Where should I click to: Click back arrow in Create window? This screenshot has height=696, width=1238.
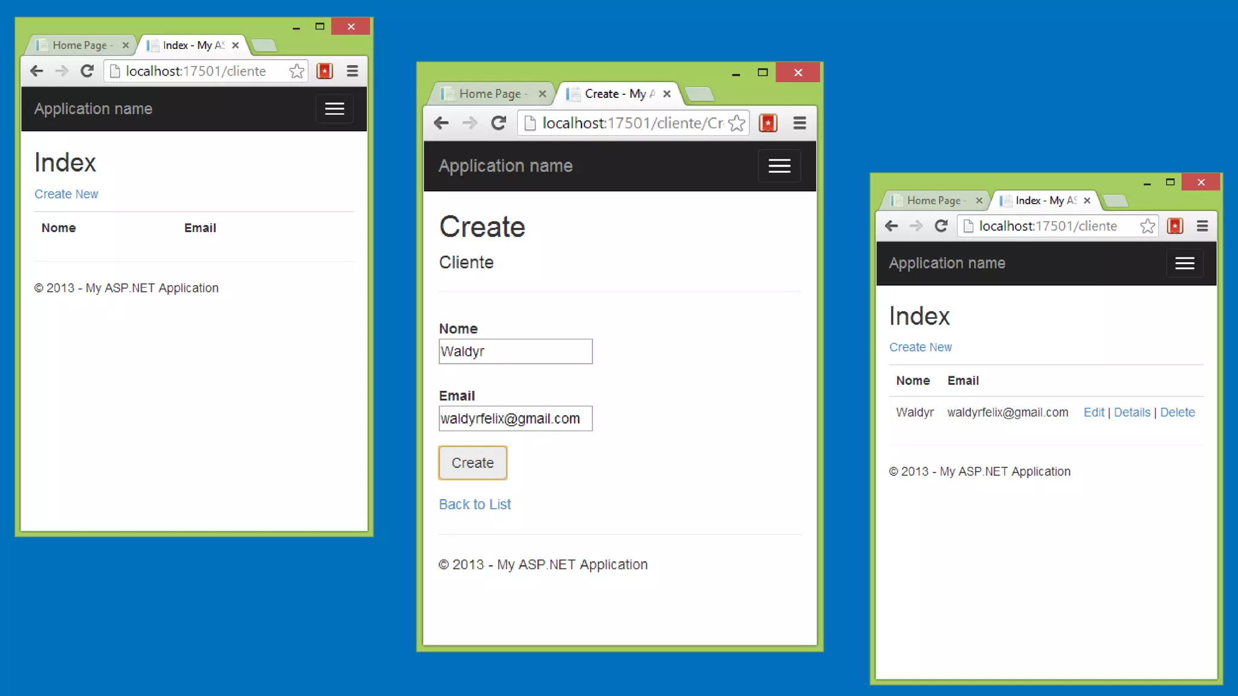[x=441, y=123]
